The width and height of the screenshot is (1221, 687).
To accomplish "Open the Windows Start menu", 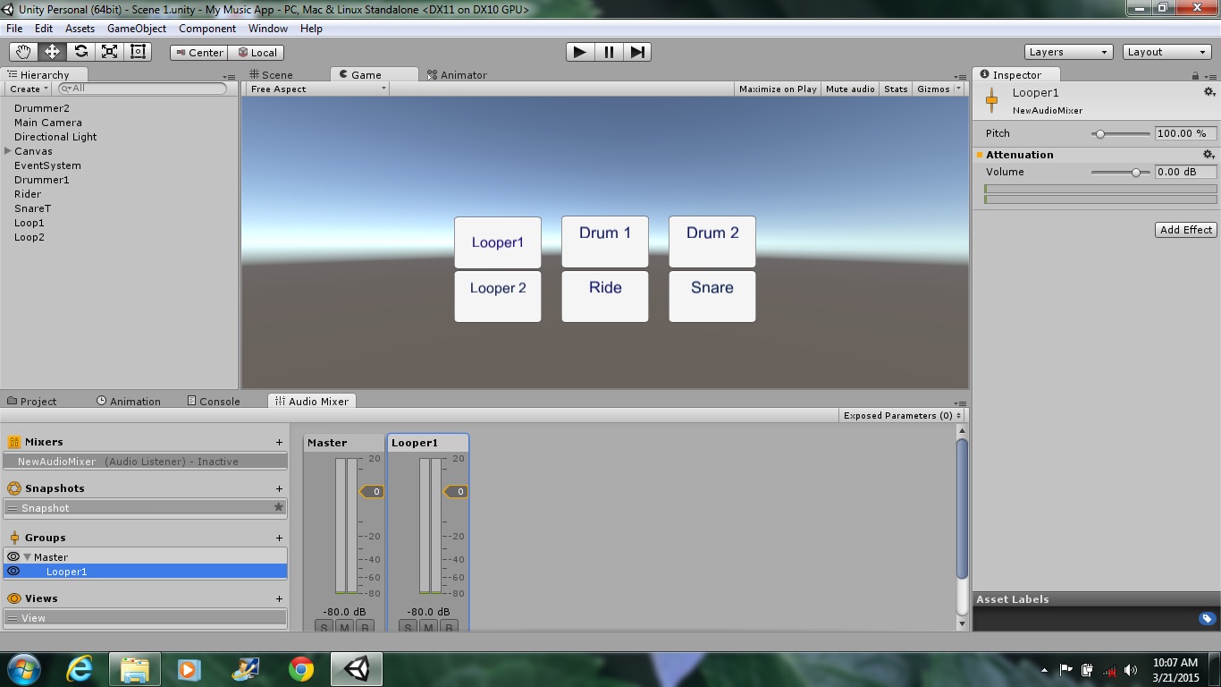I will pos(23,669).
